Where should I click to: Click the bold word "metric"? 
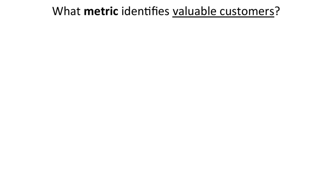(101, 12)
